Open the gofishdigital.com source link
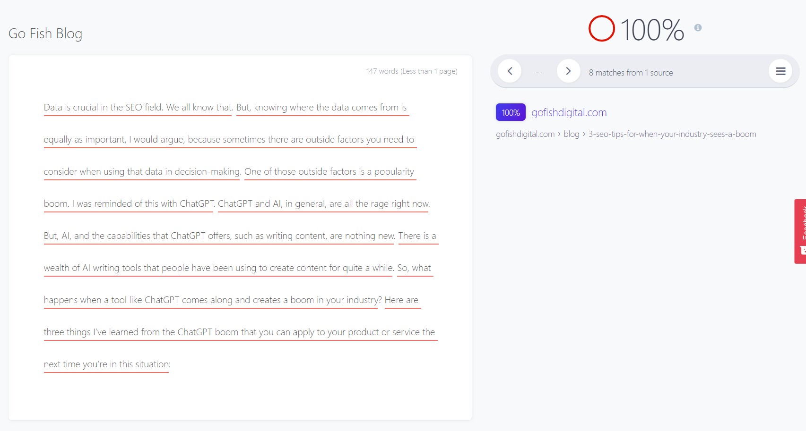 point(569,112)
